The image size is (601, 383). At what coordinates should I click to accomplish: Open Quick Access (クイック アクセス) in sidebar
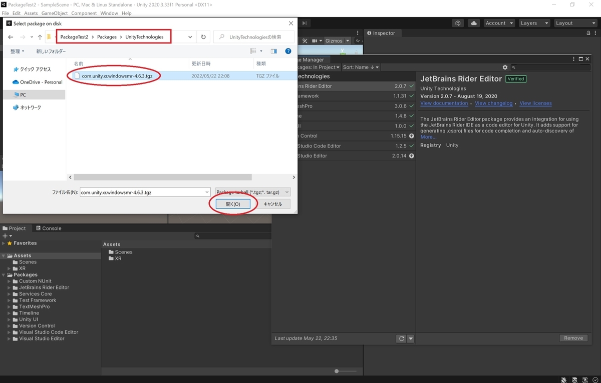pos(32,69)
